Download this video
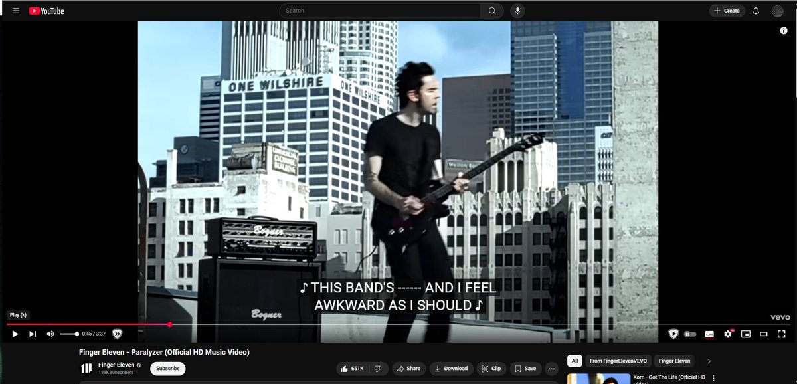This screenshot has height=384, width=797. (451, 368)
